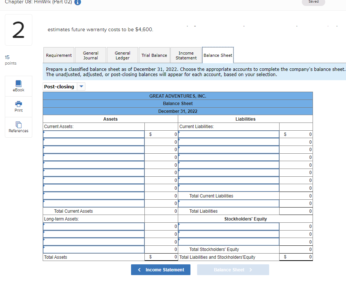Click the Total Liabilities label
346x297 pixels.
pyautogui.click(x=203, y=211)
